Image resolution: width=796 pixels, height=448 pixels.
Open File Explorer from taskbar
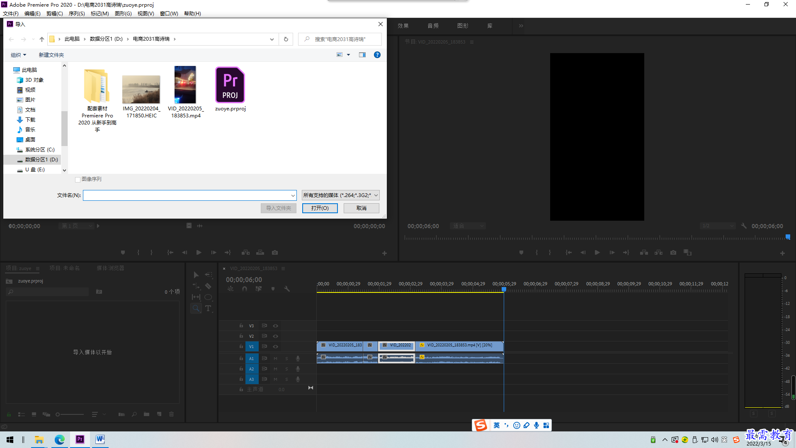pos(39,439)
